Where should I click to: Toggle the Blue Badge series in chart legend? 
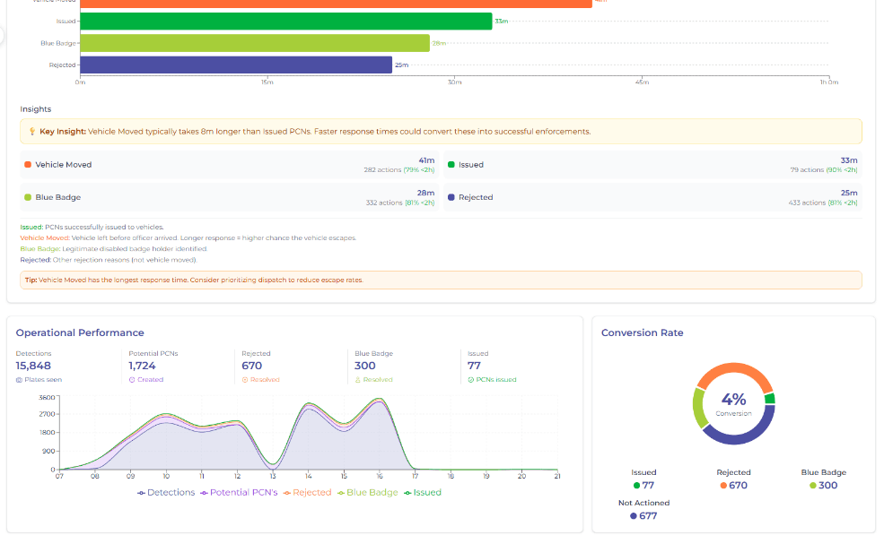(x=368, y=493)
